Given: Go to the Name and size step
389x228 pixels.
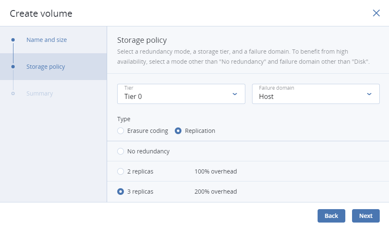Looking at the screenshot, I should click(46, 40).
